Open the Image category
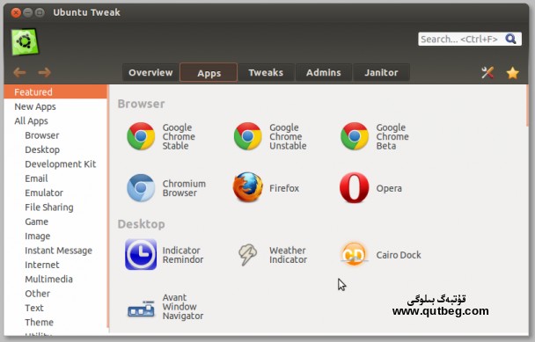 click(55, 236)
